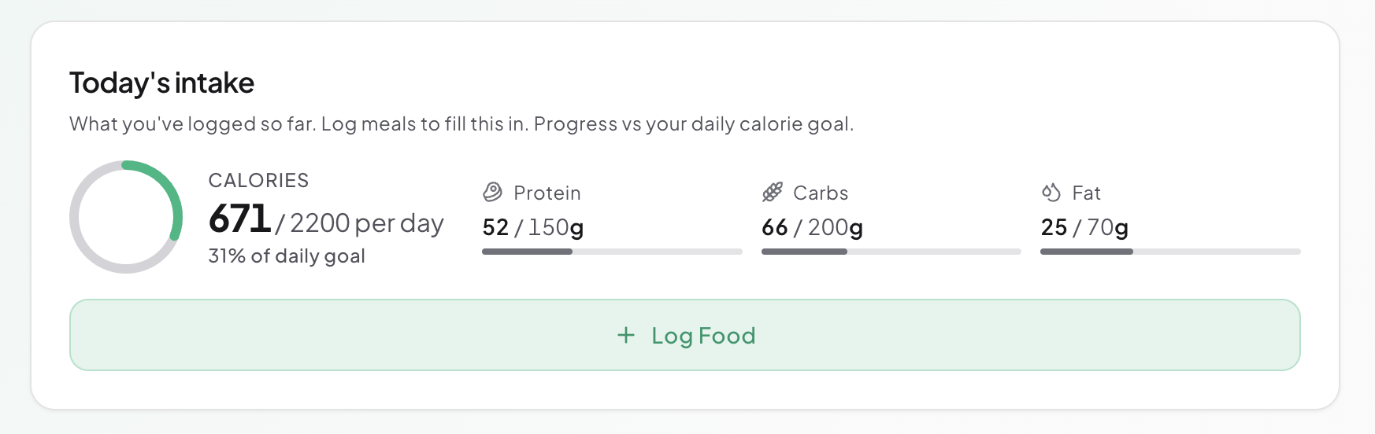Image resolution: width=1375 pixels, height=434 pixels.
Task: Click the plus icon beside Log Food
Action: point(626,336)
